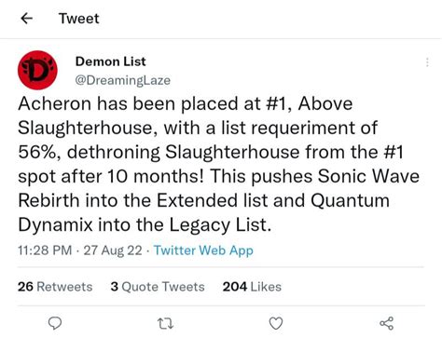Click the Demon List display name
The width and height of the screenshot is (442, 338).
(110, 61)
